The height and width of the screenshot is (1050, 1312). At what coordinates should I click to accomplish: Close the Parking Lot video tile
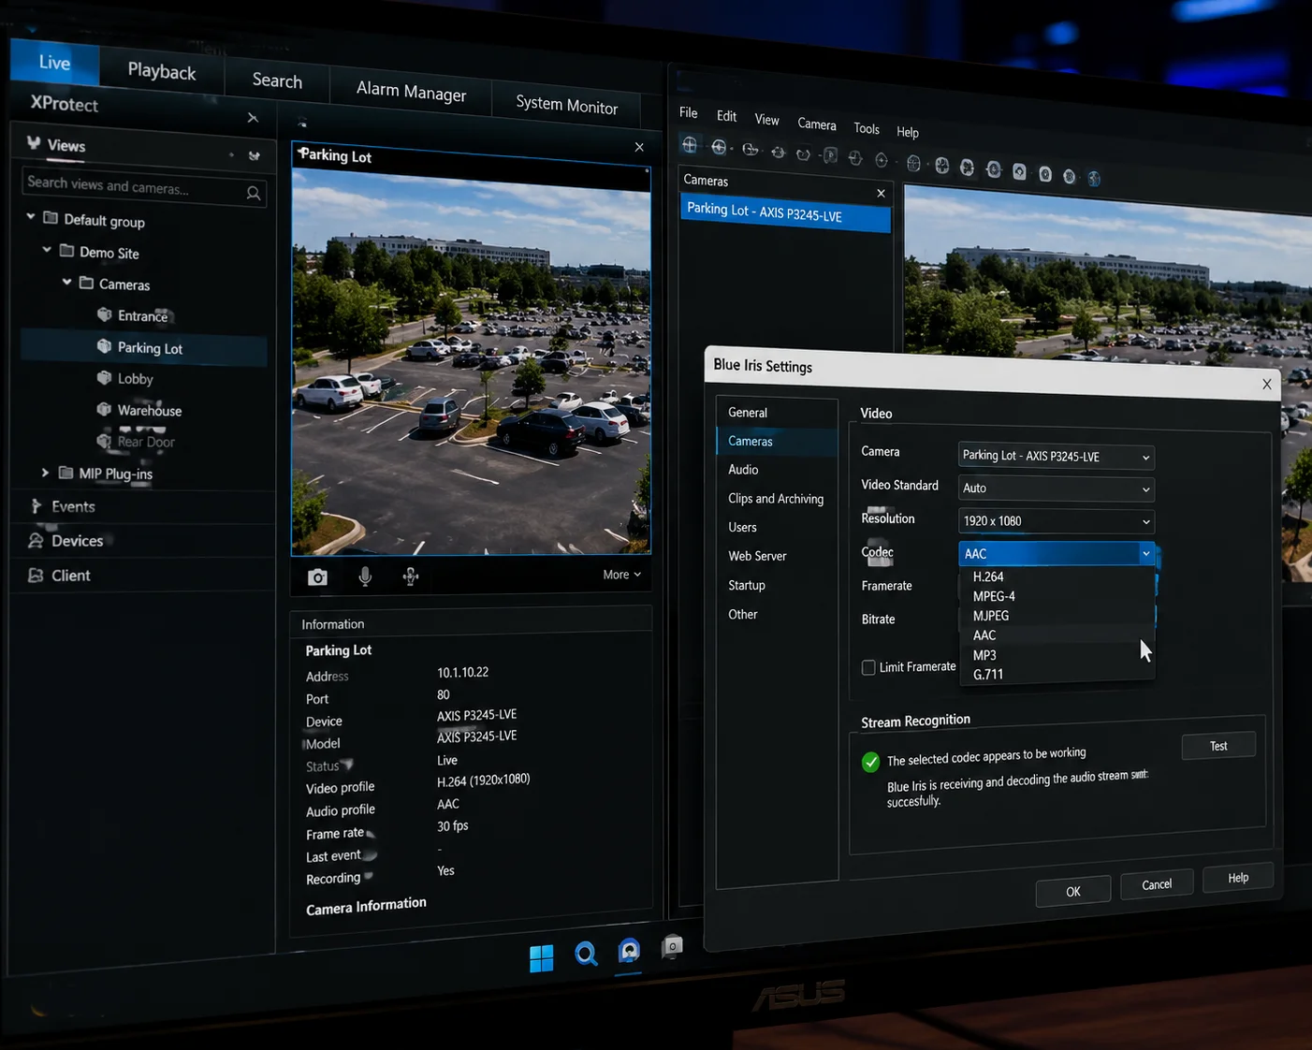tap(639, 147)
